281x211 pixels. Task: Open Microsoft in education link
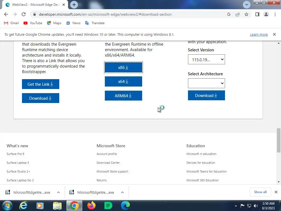(x=201, y=154)
